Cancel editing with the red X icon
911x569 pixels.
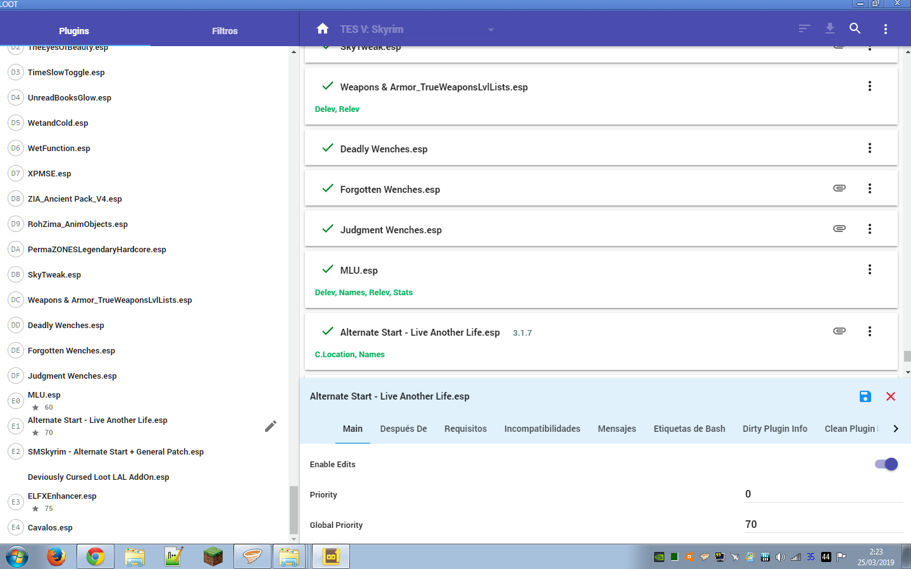click(891, 396)
